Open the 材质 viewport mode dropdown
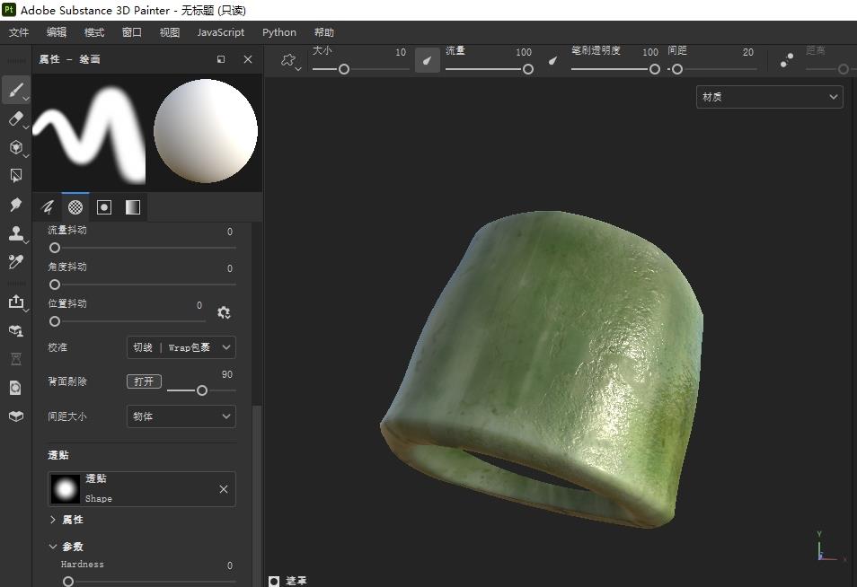The width and height of the screenshot is (857, 587). (x=769, y=97)
